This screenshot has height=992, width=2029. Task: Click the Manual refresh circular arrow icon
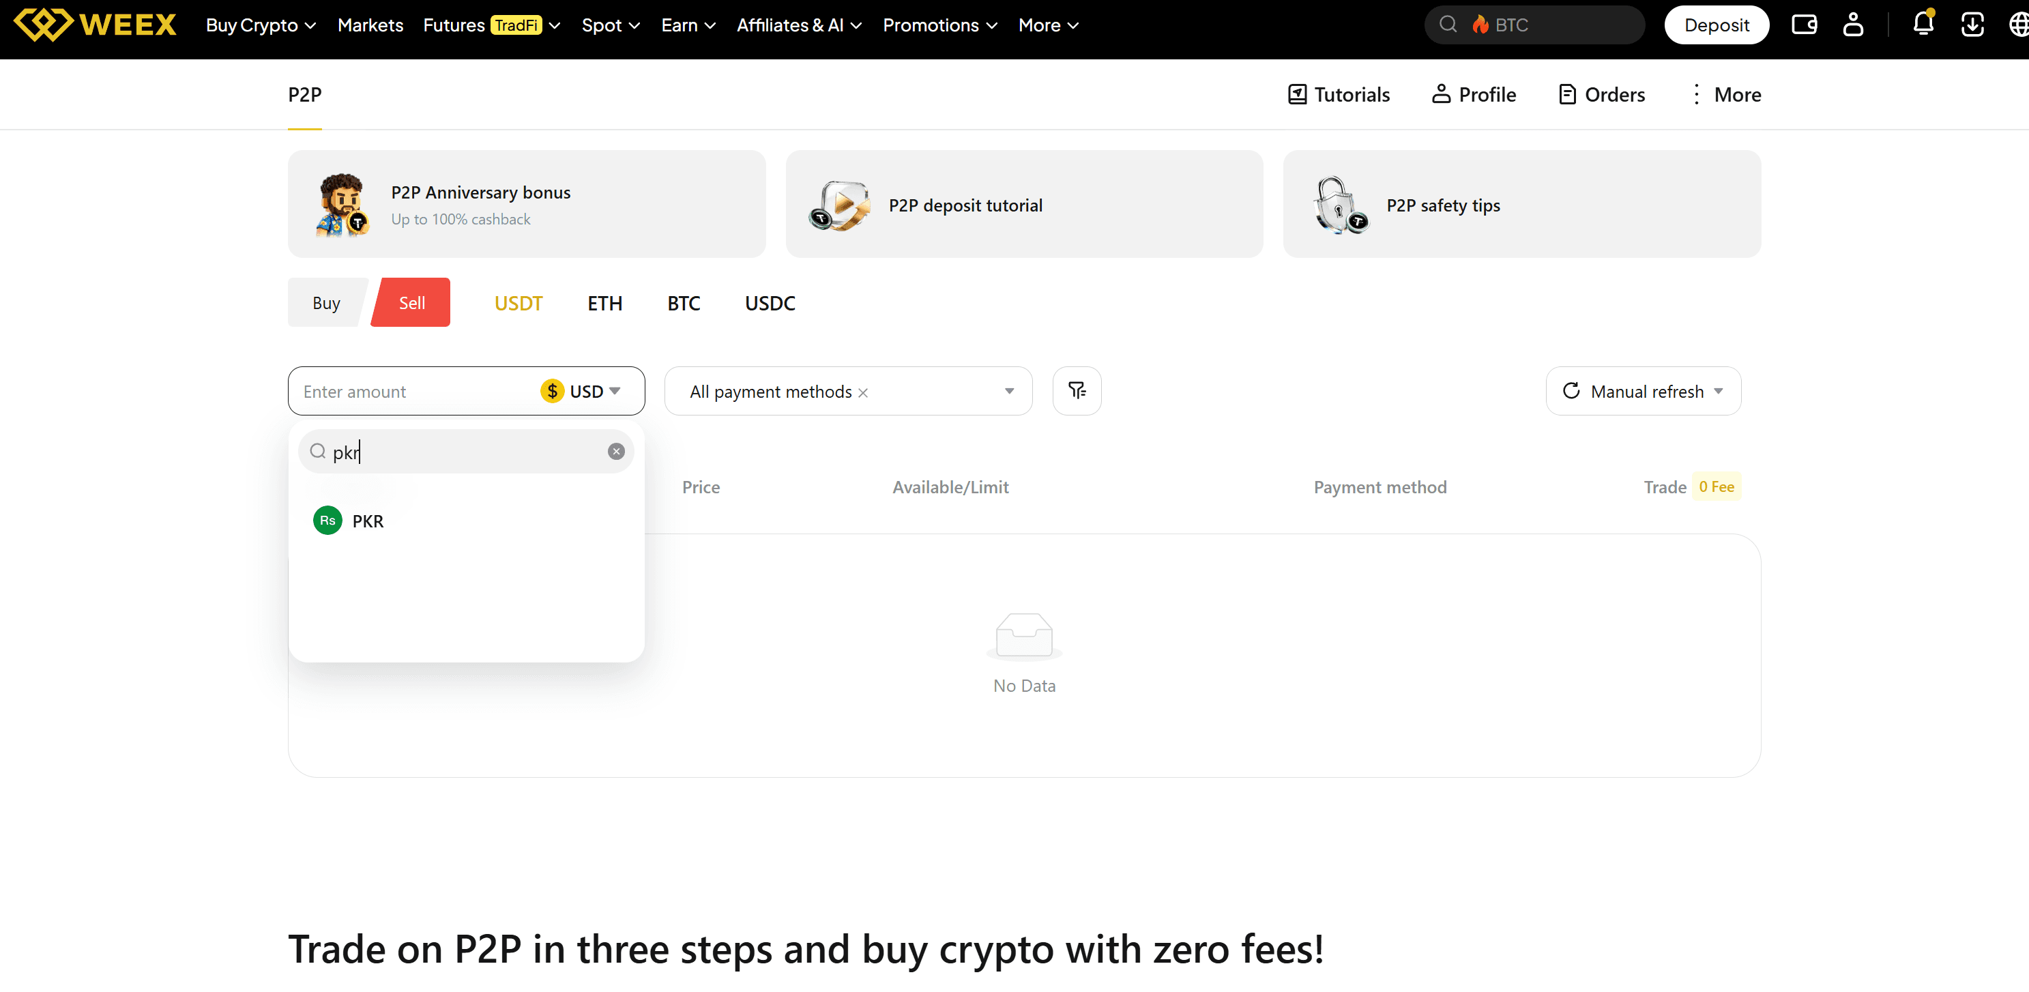click(1571, 391)
